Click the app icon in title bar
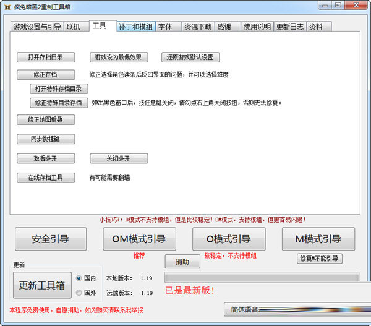 pos(7,7)
